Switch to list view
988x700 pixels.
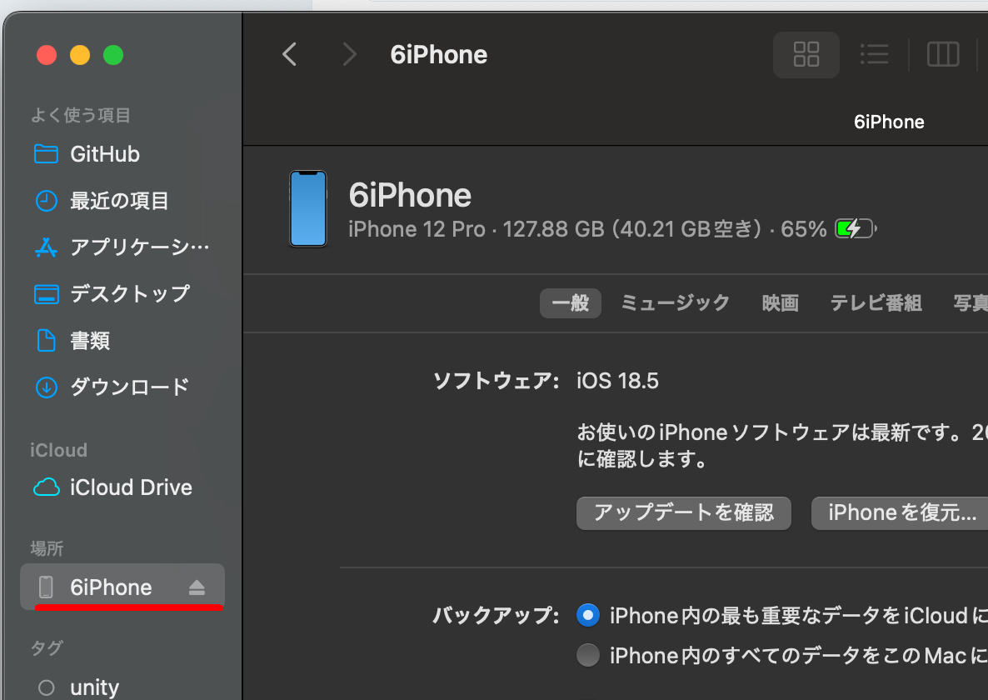pos(874,55)
